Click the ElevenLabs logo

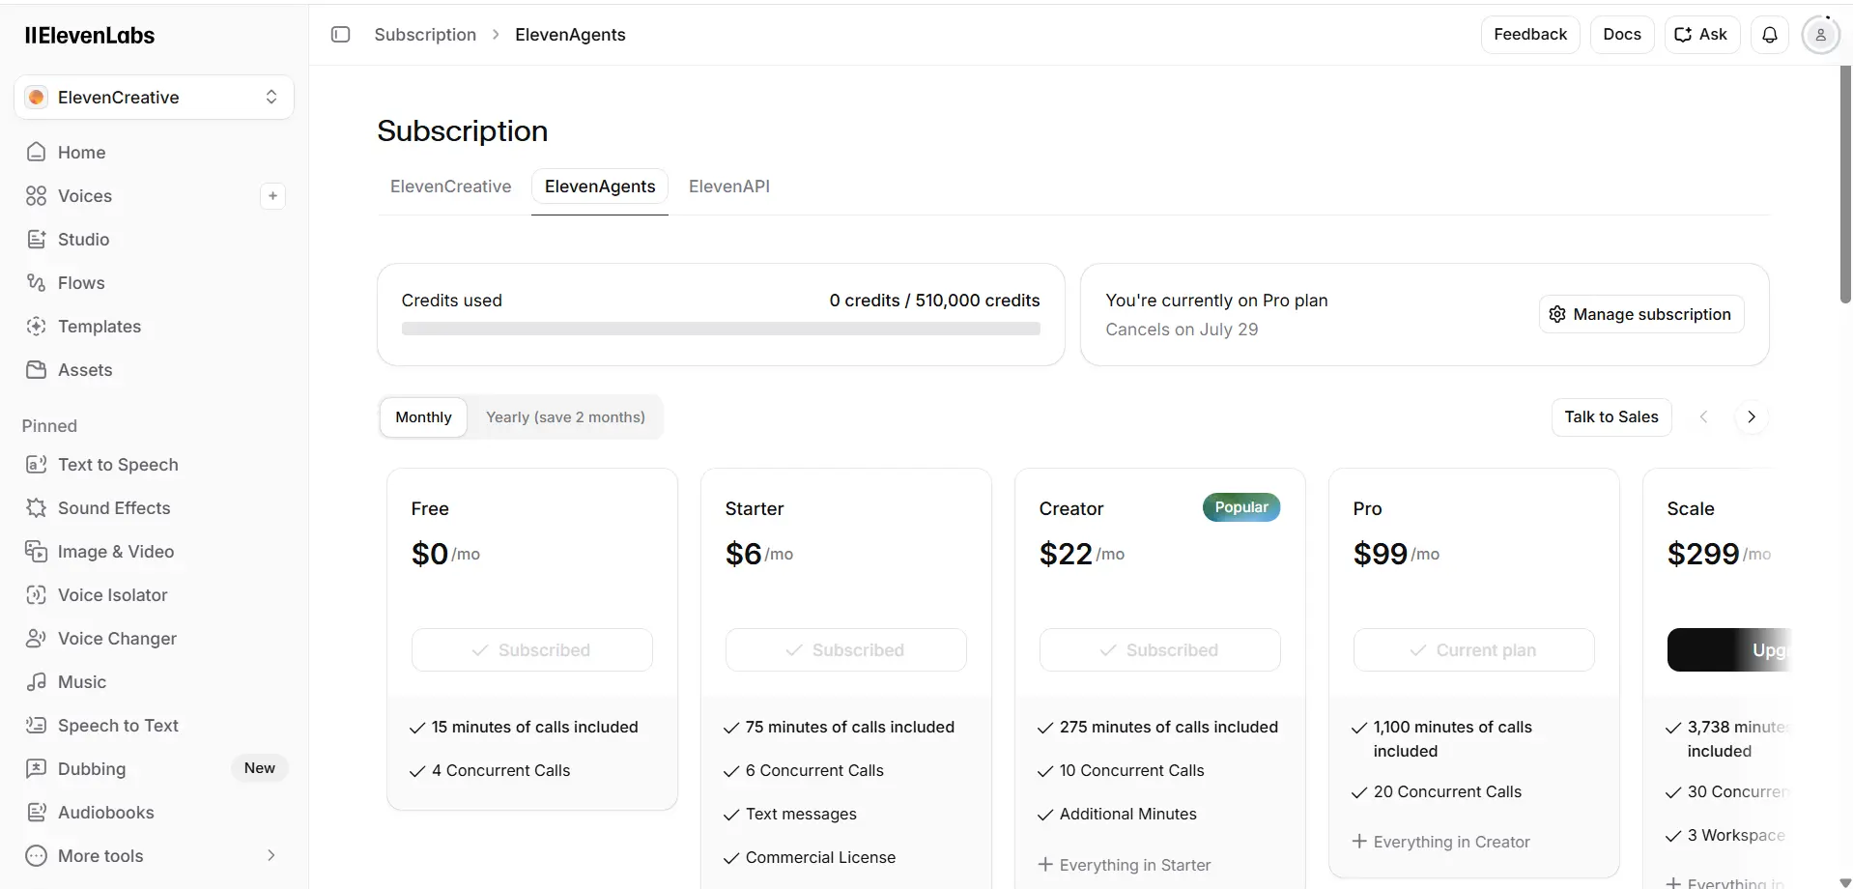pos(90,36)
